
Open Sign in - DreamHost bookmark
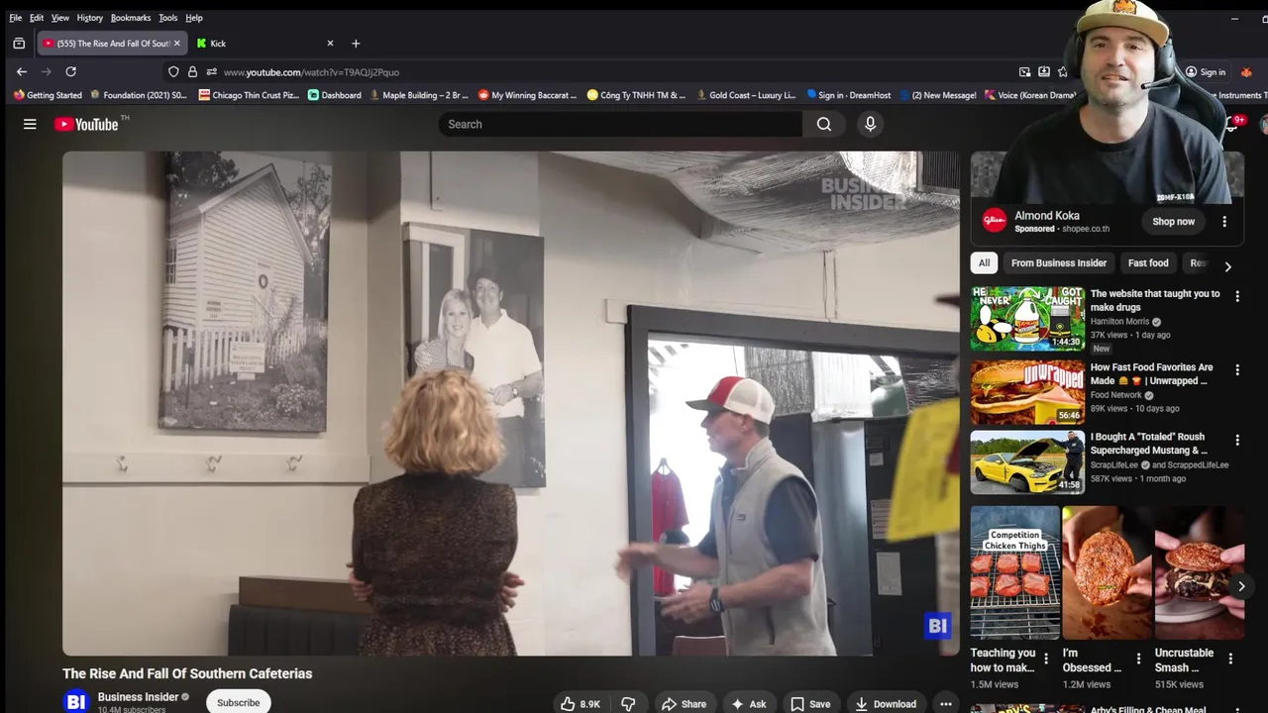pyautogui.click(x=849, y=95)
